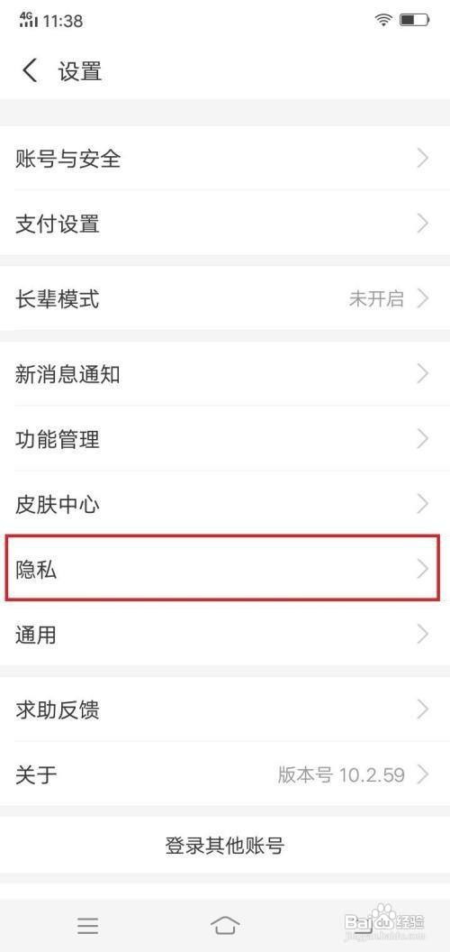The width and height of the screenshot is (450, 952).
Task: Tap the back arrow beside 设置
Action: (x=29, y=70)
